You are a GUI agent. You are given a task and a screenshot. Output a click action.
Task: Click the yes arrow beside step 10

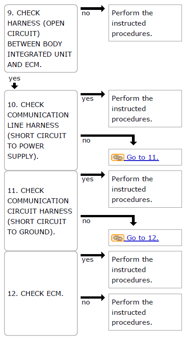[x=93, y=94]
